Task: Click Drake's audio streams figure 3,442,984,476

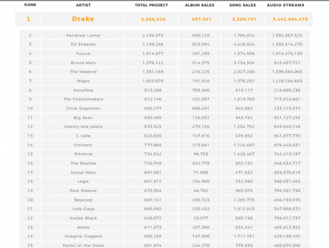Action: pos(287,19)
